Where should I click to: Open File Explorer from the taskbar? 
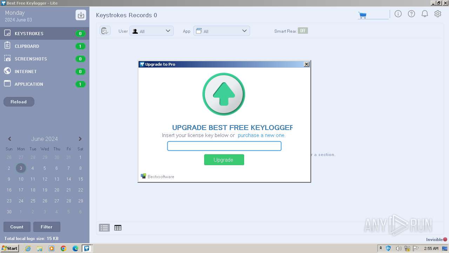(40, 248)
